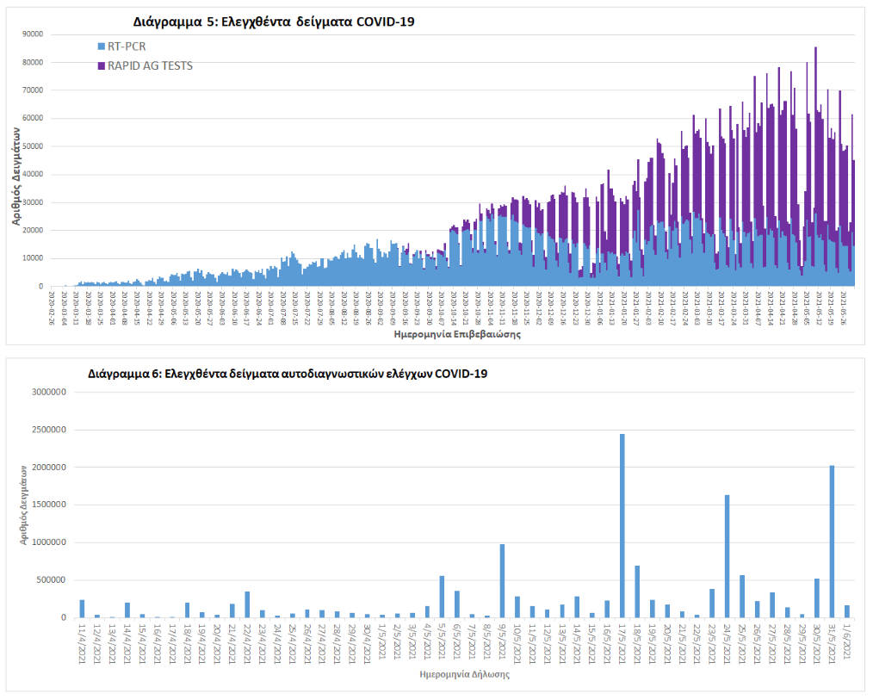
Task: Select the 9/5/2021 bar in lower chart
Action: click(502, 580)
